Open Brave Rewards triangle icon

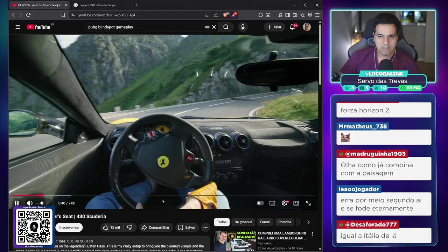pyautogui.click(x=234, y=15)
